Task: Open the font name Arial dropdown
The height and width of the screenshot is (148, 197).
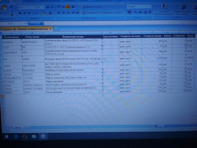Action: click(x=35, y=7)
